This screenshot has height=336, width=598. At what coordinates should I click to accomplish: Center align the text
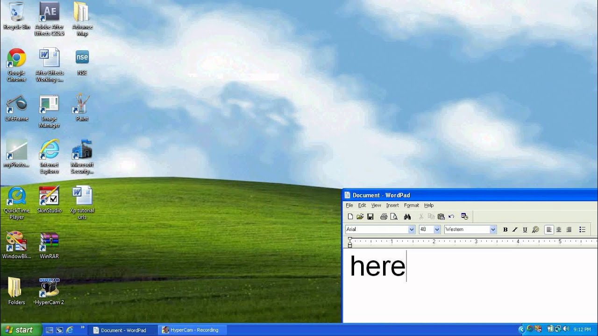[x=559, y=230]
